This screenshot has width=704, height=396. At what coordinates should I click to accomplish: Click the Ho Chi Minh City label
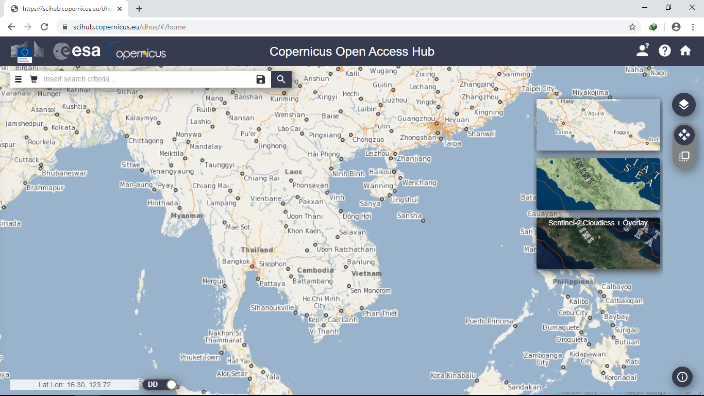coord(321,302)
